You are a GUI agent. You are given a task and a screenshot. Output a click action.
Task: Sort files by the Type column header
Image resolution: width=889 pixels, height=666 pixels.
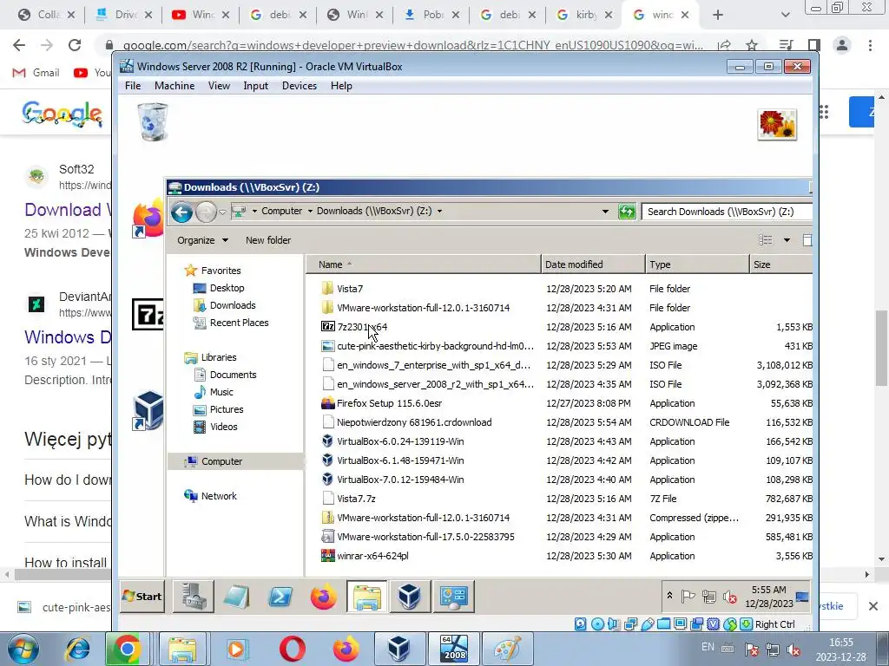pos(698,264)
